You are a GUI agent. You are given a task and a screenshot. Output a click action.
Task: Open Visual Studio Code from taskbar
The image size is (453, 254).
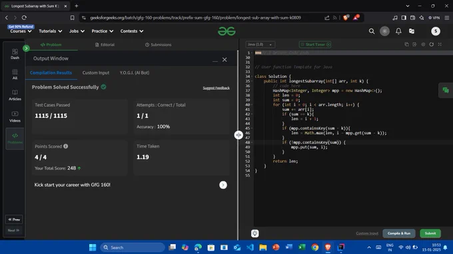point(250,247)
